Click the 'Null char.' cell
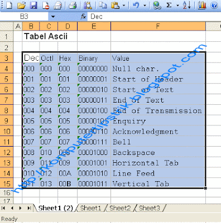This screenshot has width=221, height=223. coord(158,69)
